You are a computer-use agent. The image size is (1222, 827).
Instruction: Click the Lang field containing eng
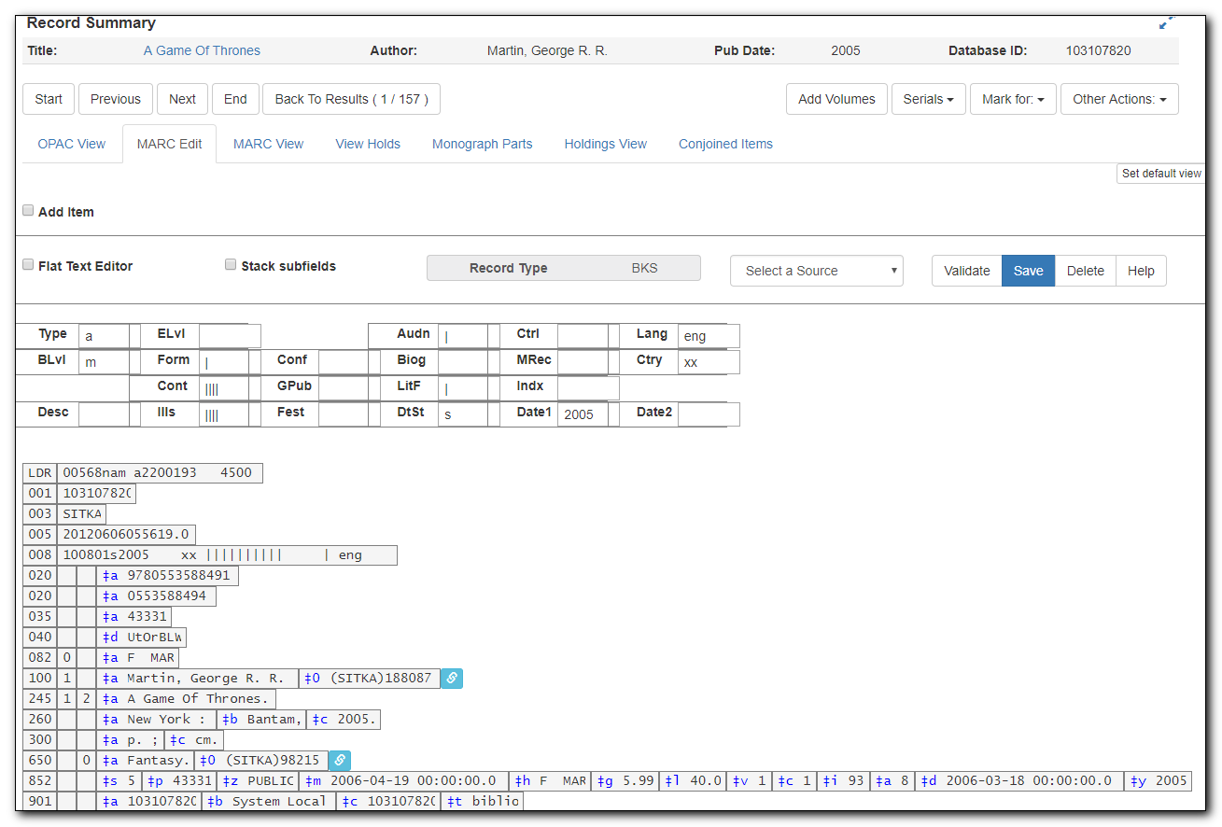(709, 336)
